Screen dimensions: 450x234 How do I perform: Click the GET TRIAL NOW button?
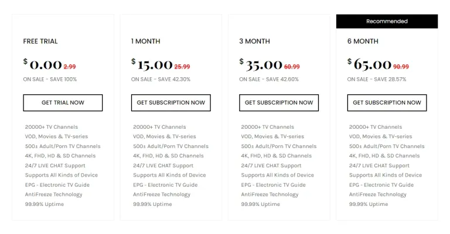pos(63,102)
